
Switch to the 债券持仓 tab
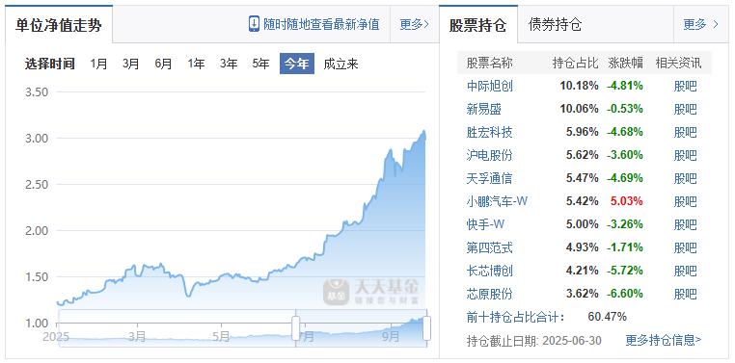pyautogui.click(x=555, y=24)
